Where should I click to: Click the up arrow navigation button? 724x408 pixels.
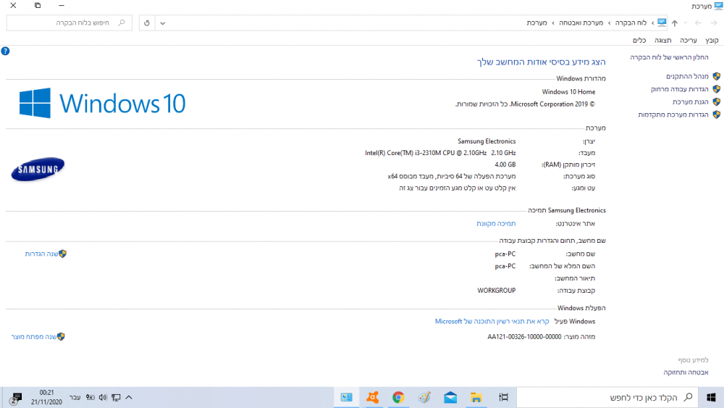[675, 23]
